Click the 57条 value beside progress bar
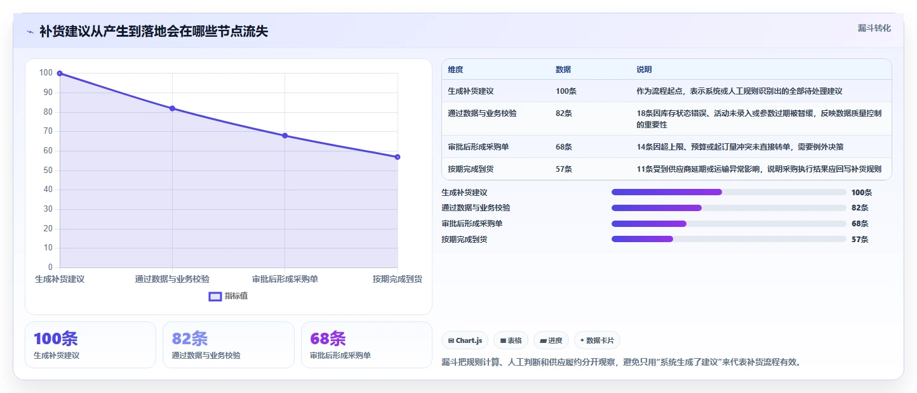This screenshot has width=917, height=393. click(x=860, y=240)
